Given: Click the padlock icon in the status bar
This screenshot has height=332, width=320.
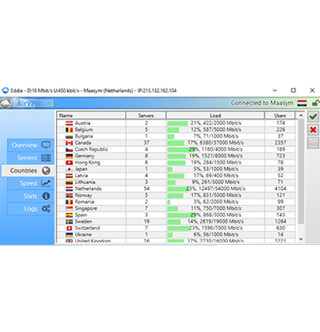Looking at the screenshot, I should pyautogui.click(x=315, y=103).
